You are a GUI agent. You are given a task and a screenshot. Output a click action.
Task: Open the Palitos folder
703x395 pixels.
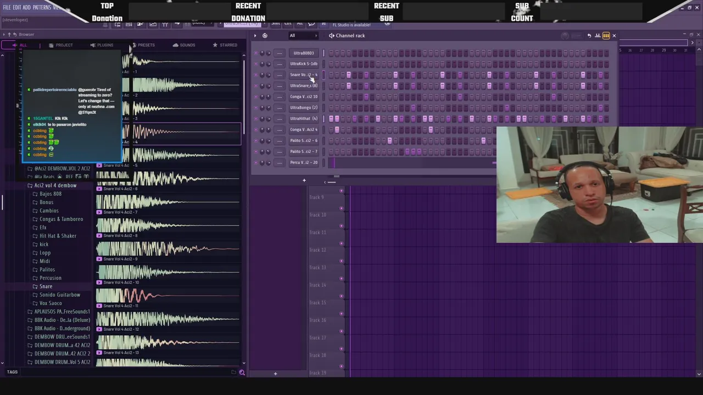(x=47, y=270)
